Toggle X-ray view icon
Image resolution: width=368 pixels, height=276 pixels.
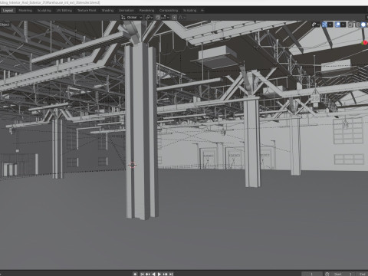point(350,25)
